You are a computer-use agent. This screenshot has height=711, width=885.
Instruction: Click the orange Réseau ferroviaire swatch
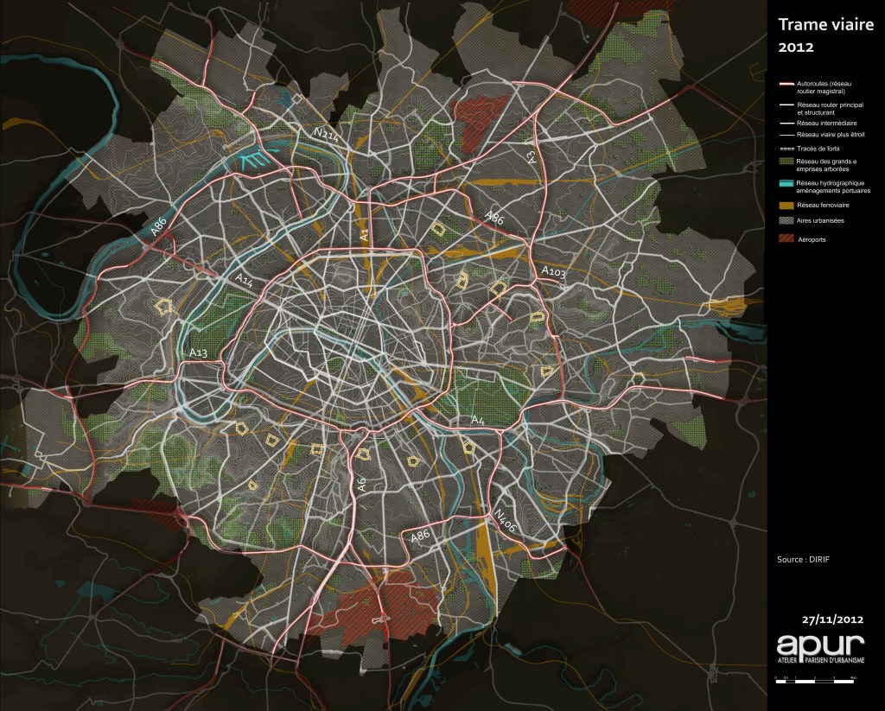(x=786, y=206)
